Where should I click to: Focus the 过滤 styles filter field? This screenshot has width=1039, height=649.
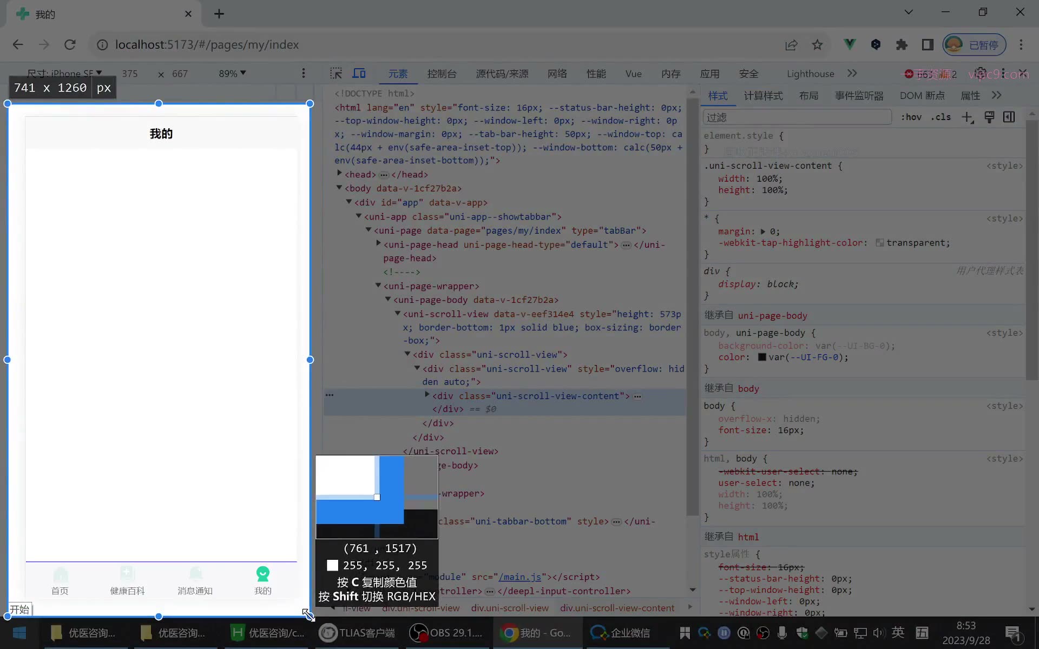[797, 117]
